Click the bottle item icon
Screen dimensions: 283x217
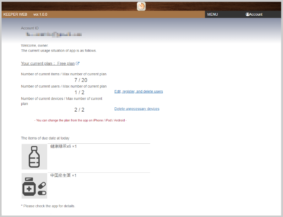(x=34, y=157)
